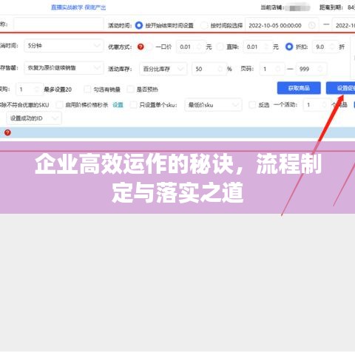This screenshot has height=355, width=355.
Task: Click the red help icon beside 优惠方式
Action: 141,47
